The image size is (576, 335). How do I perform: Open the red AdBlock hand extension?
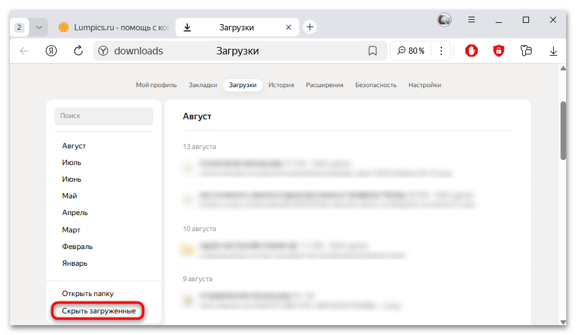[472, 51]
